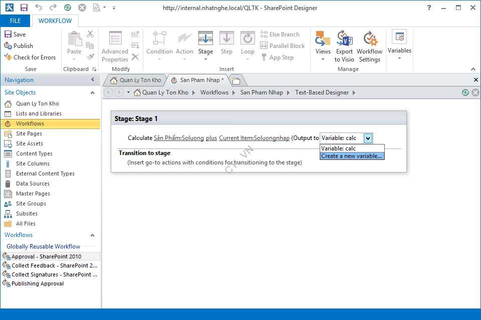Open the FILE tab
Screen dimensions: 481x320
(x=16, y=21)
